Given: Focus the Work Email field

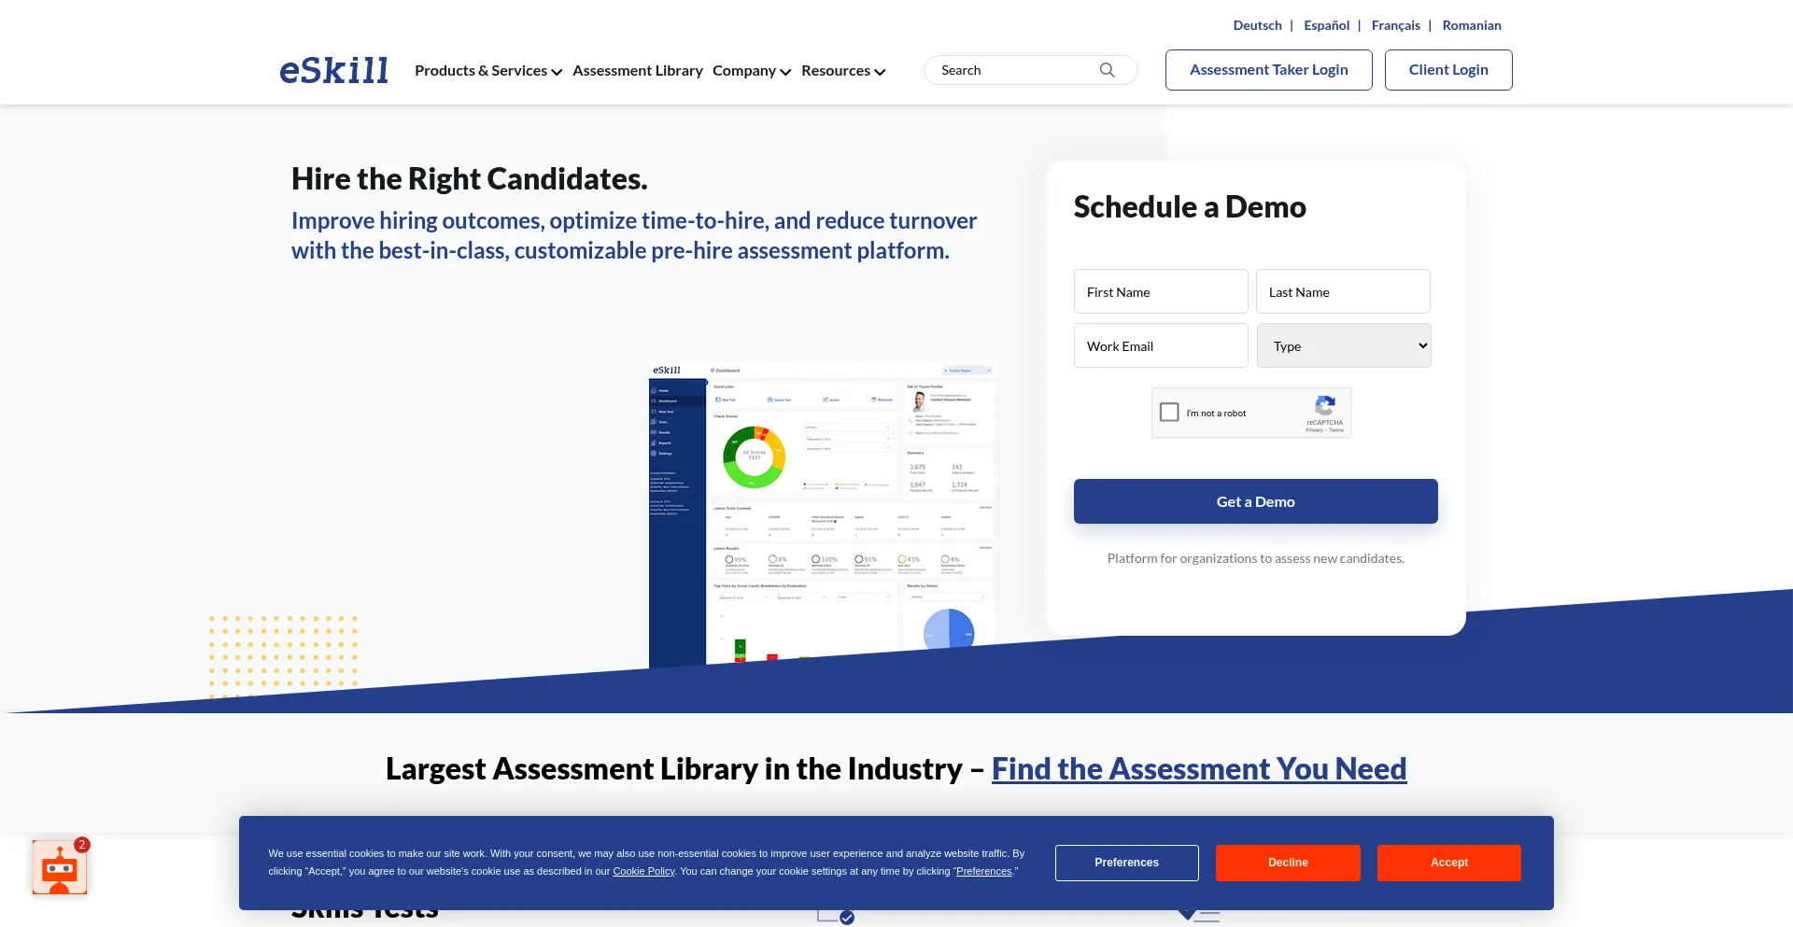Looking at the screenshot, I should (x=1161, y=345).
